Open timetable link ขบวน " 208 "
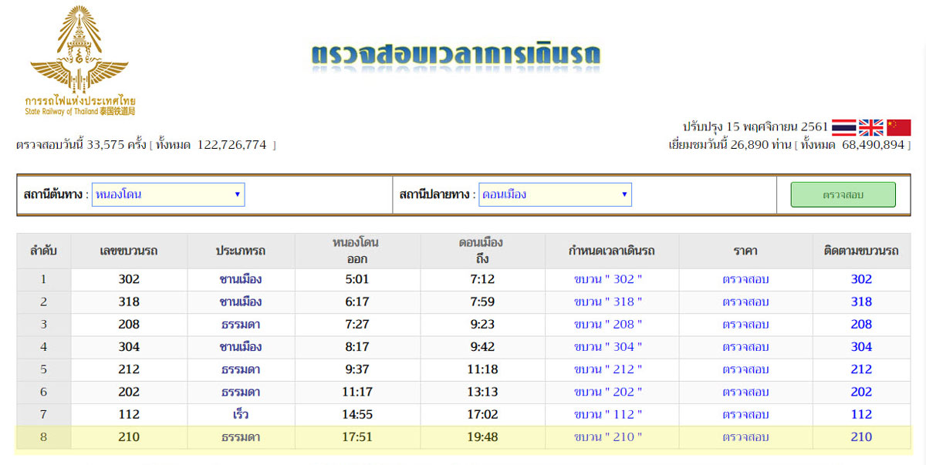This screenshot has width=926, height=465. click(608, 324)
